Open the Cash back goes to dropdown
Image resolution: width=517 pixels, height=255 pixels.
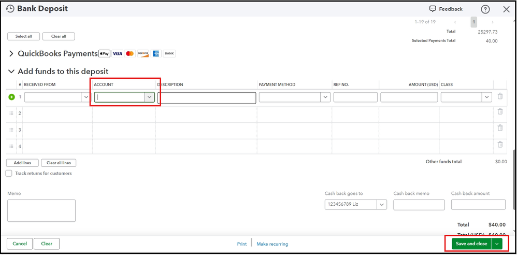[382, 205]
